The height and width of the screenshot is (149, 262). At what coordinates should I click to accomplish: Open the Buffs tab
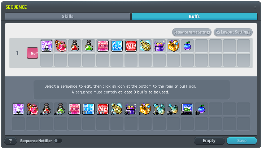pos(194,16)
